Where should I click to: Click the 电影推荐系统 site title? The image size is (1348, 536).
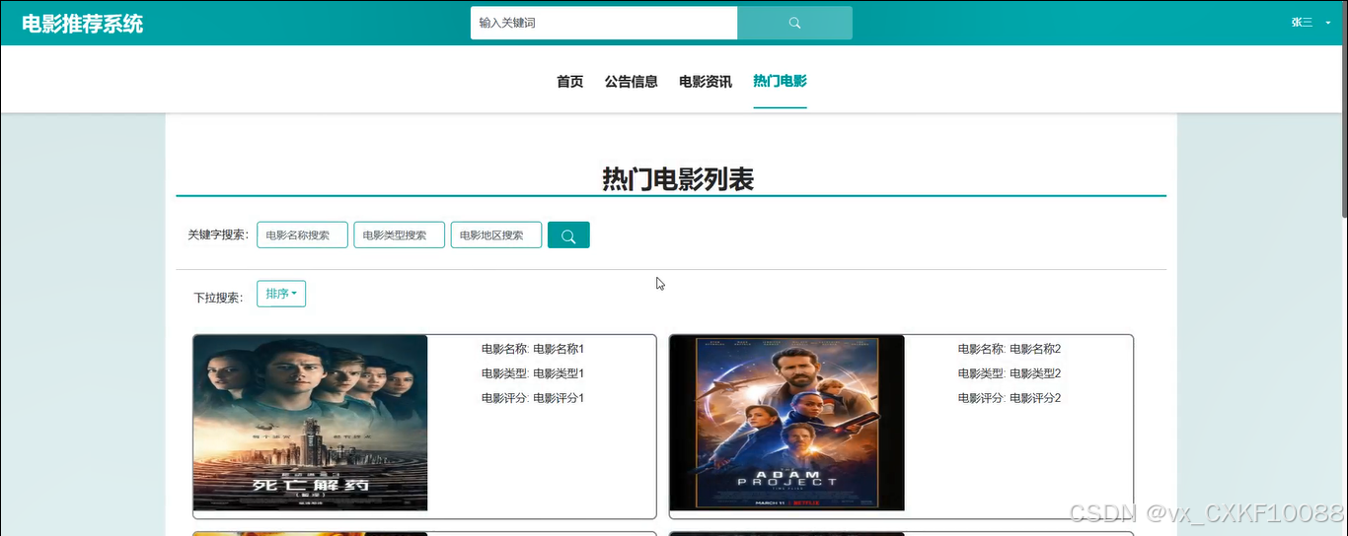[82, 24]
